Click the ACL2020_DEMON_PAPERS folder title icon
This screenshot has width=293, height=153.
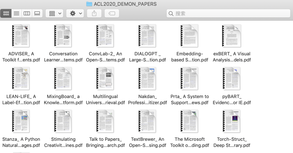click(89, 4)
